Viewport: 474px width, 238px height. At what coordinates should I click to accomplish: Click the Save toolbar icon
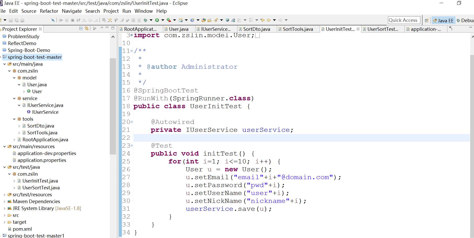click(11, 20)
